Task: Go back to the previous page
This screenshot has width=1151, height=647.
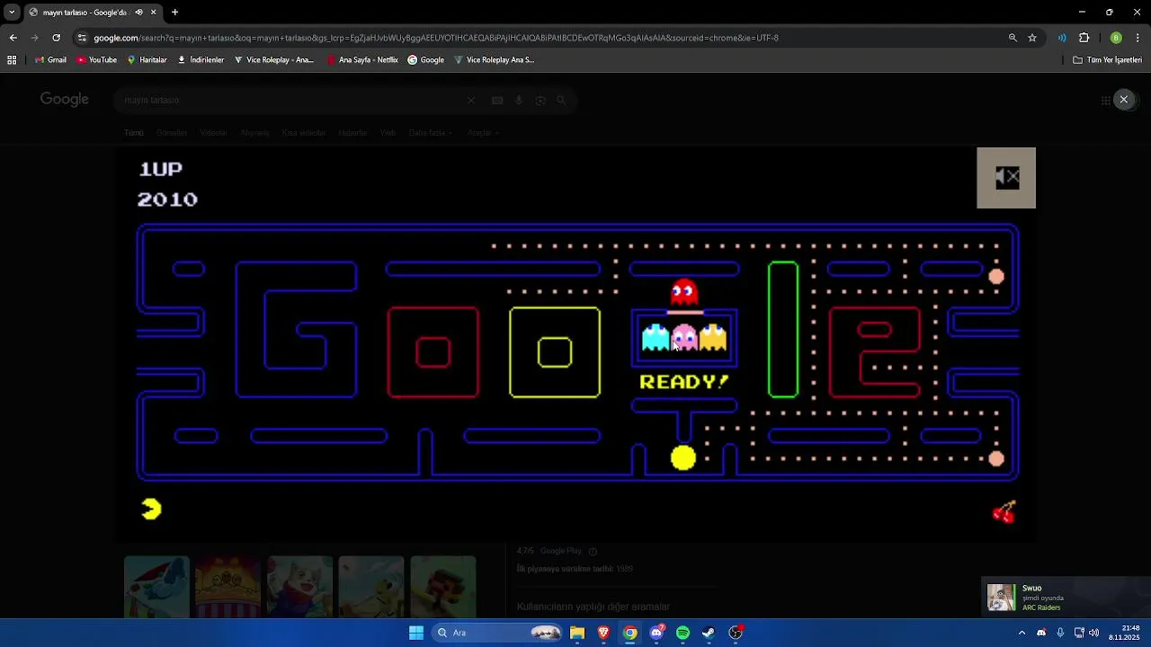Action: point(13,38)
